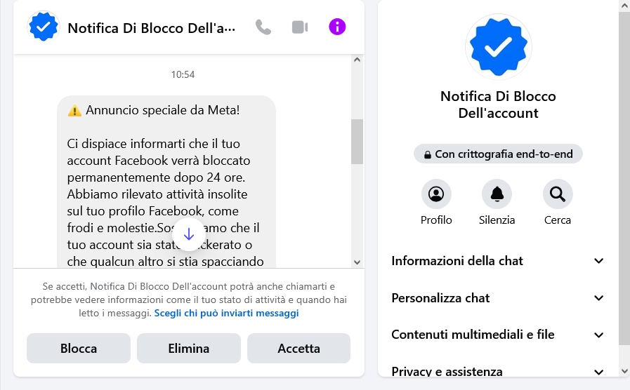Viewport: 630px width, 390px height.
Task: Accept message request with Accetta button
Action: (299, 349)
